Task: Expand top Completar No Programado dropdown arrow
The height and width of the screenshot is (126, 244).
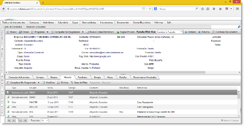Action: click(x=83, y=32)
